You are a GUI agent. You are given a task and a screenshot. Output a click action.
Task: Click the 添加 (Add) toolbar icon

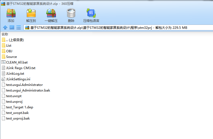[x=11, y=13]
